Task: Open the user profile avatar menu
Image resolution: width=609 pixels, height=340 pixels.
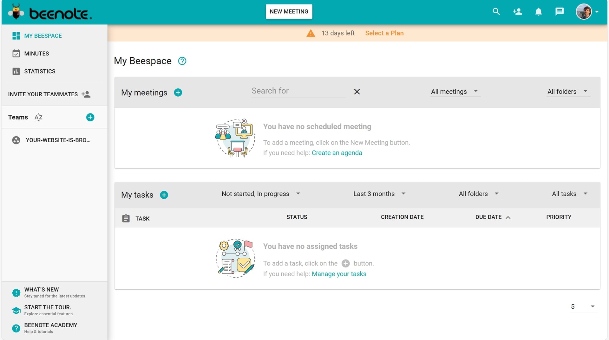Action: coord(587,12)
